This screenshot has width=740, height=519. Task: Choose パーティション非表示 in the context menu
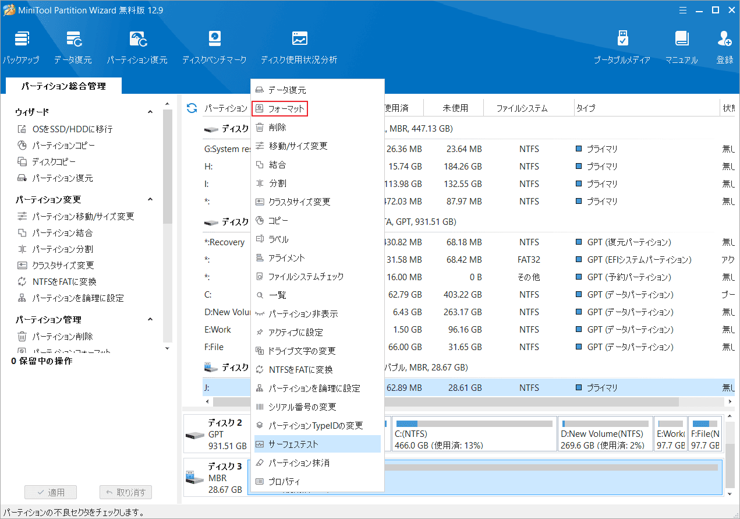[317, 313]
